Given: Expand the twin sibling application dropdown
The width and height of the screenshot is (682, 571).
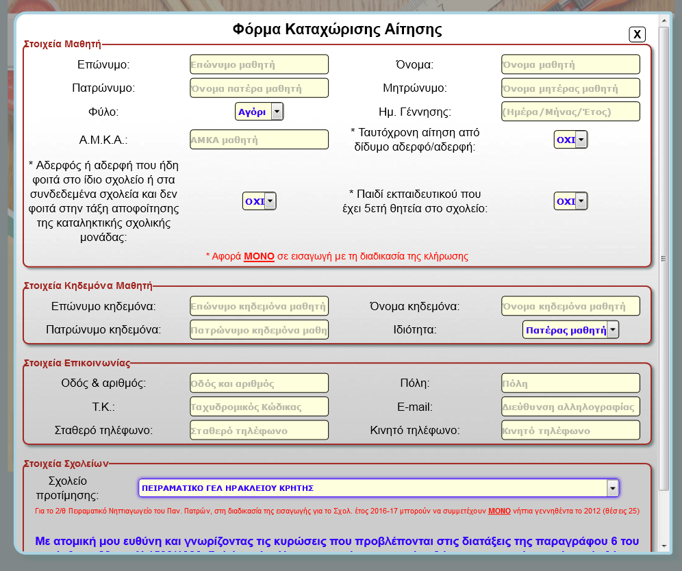Looking at the screenshot, I should [x=570, y=140].
